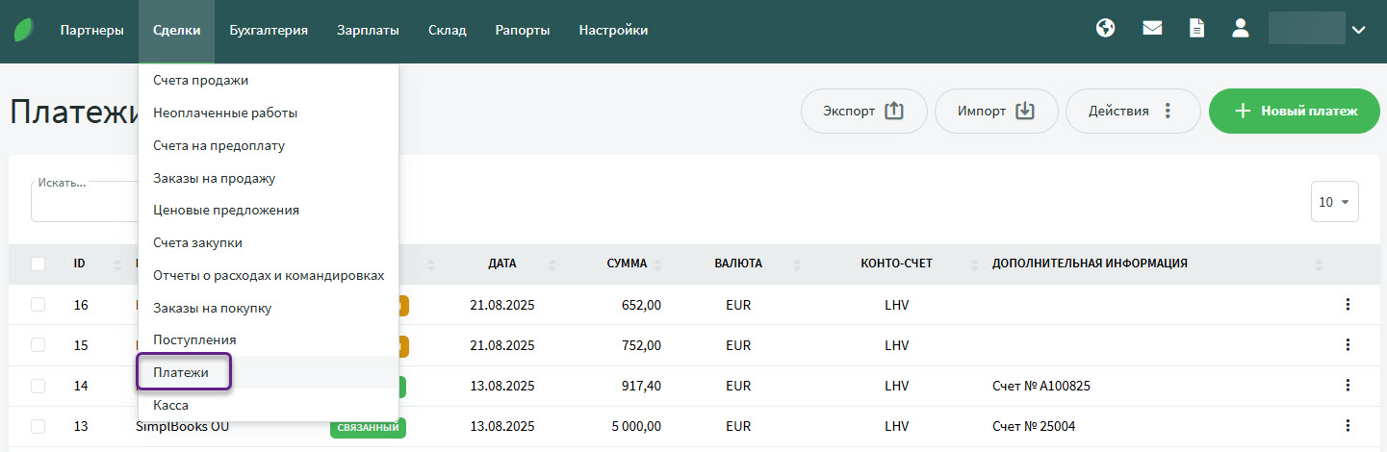Select Касса from the Сделки menu
The image size is (1387, 452).
[x=170, y=405]
